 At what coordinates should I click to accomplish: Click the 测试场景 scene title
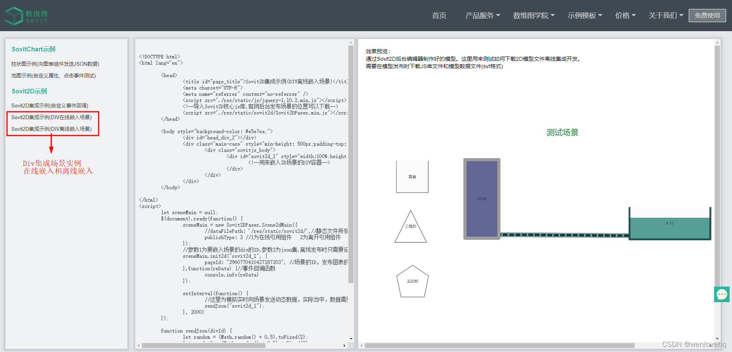pyautogui.click(x=562, y=133)
